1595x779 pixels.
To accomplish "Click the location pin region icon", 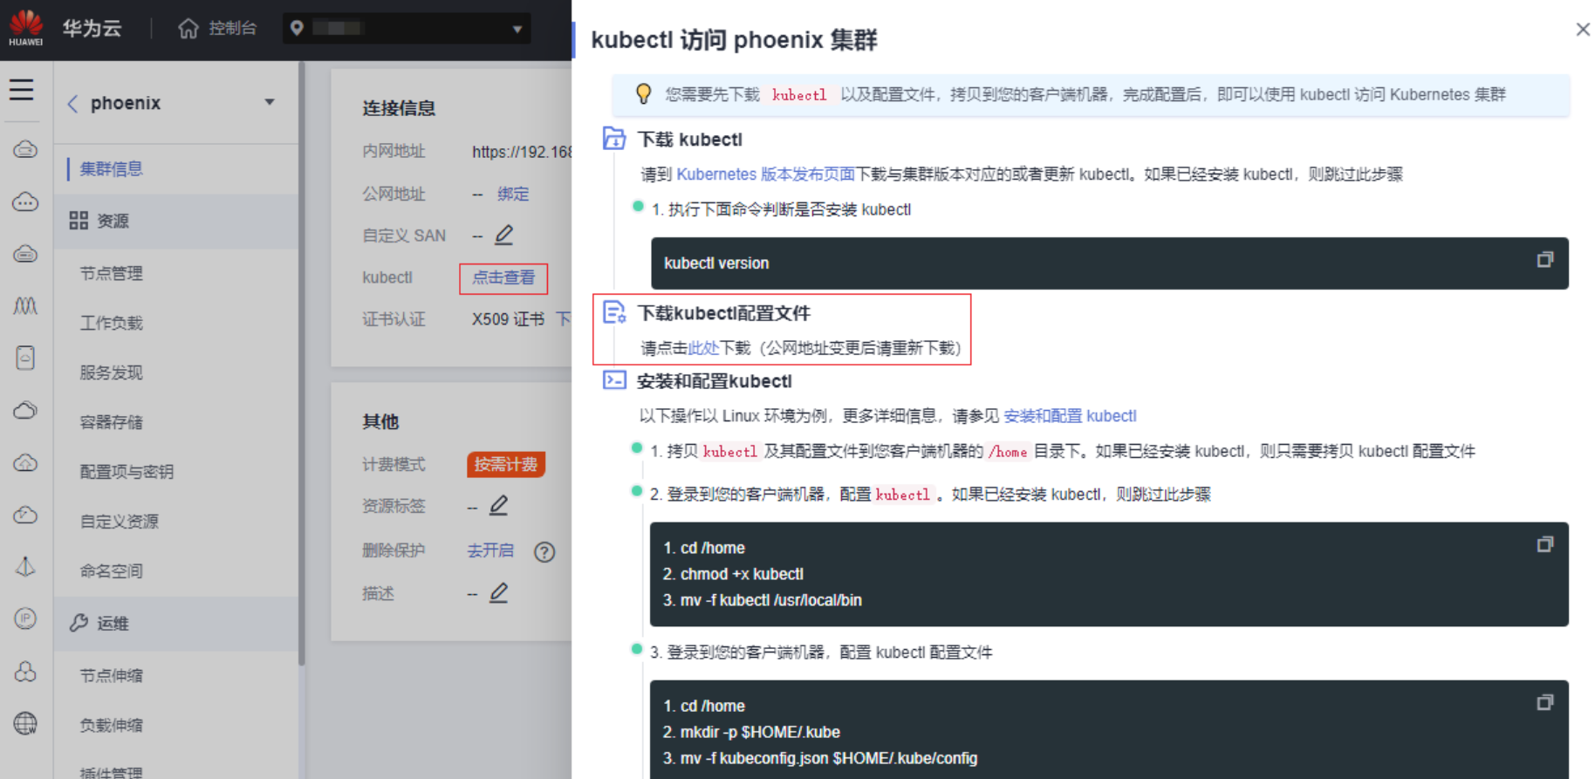I will click(x=297, y=29).
